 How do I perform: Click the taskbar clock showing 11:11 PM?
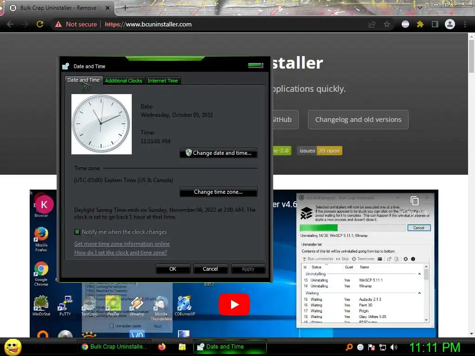(435, 347)
